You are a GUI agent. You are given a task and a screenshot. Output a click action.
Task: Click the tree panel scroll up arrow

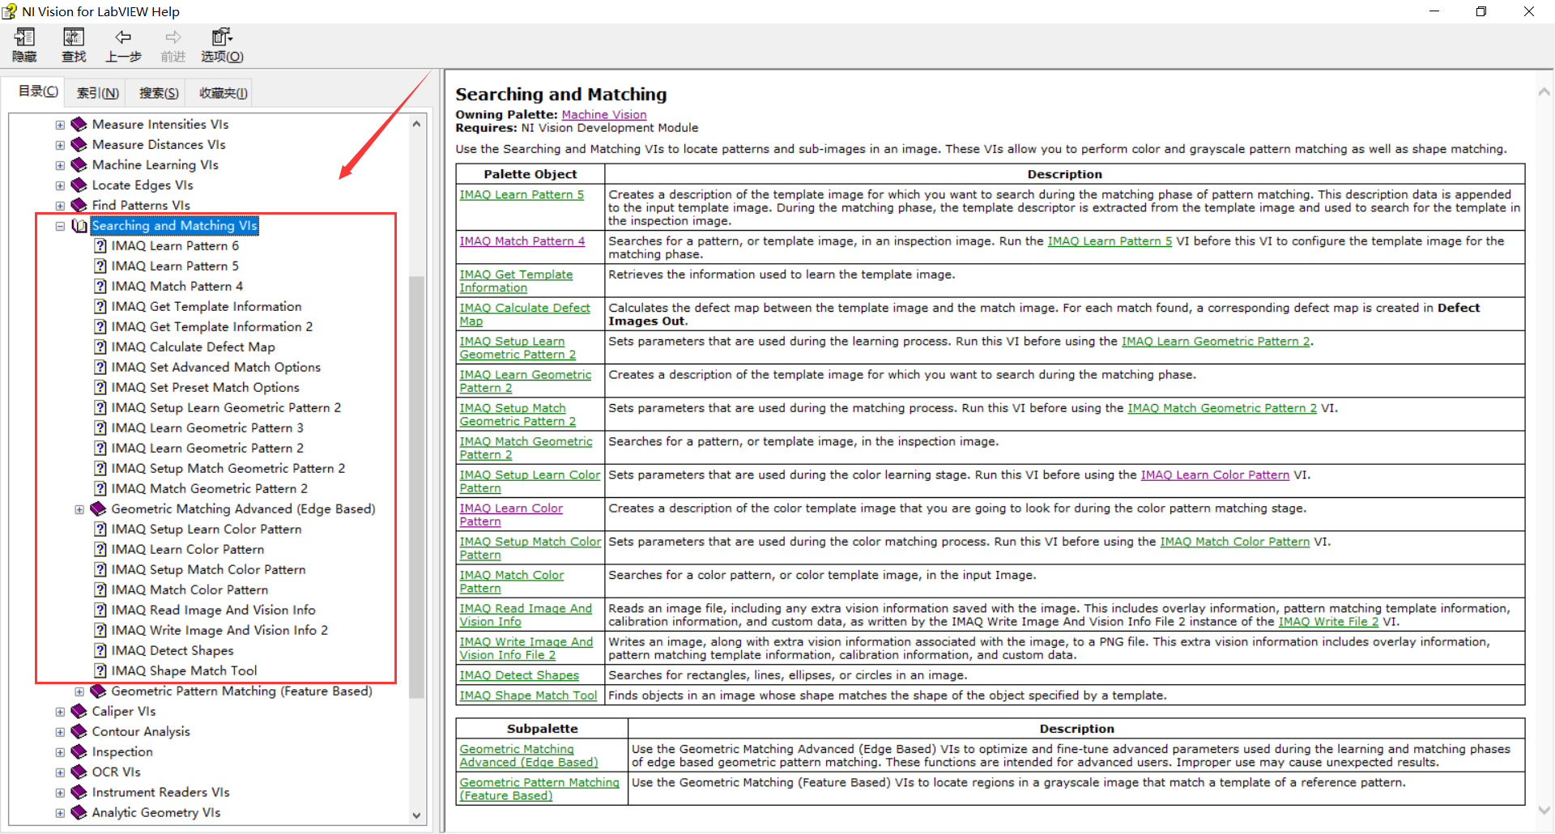point(416,124)
